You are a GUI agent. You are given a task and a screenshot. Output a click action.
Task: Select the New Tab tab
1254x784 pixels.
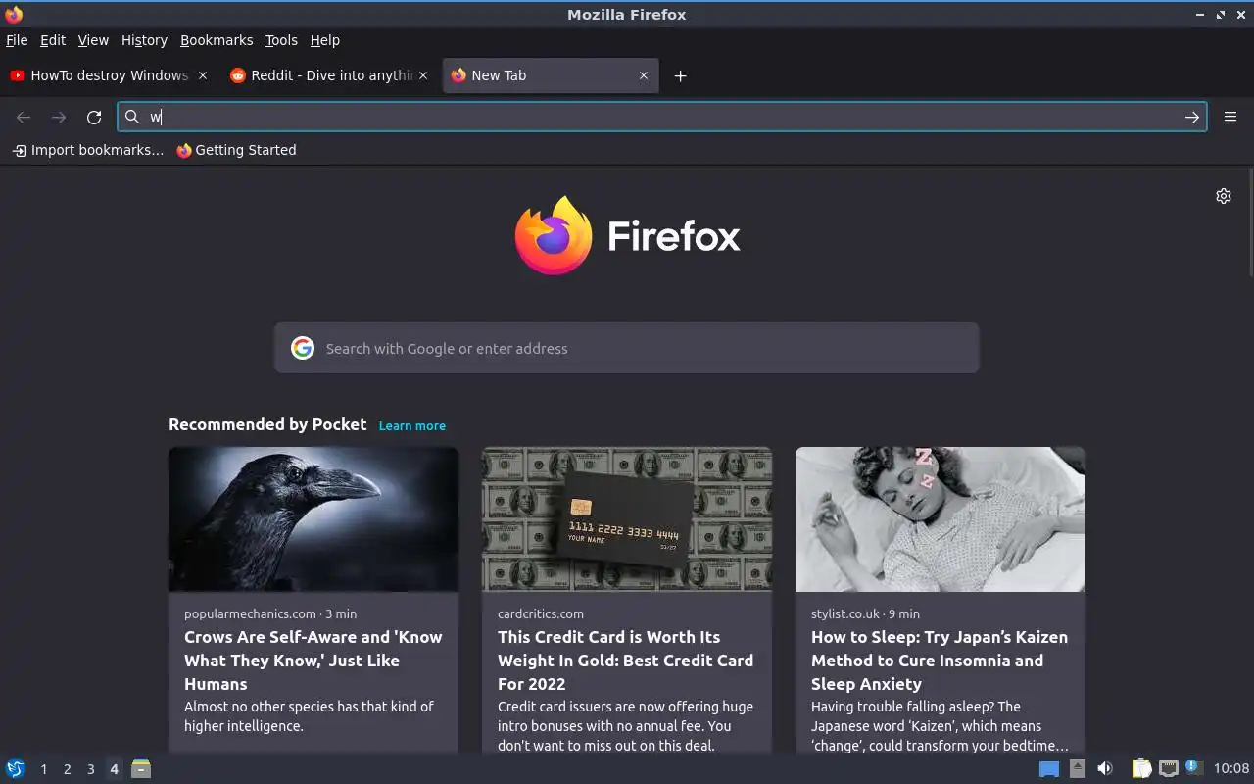point(551,75)
